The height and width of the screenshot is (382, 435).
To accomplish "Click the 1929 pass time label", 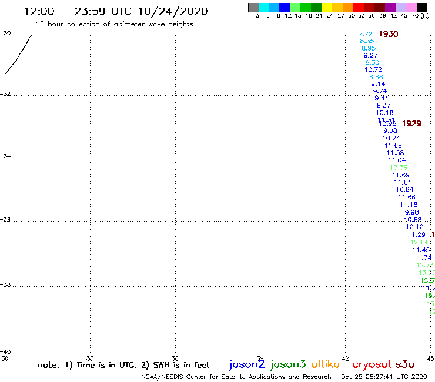I will (411, 123).
